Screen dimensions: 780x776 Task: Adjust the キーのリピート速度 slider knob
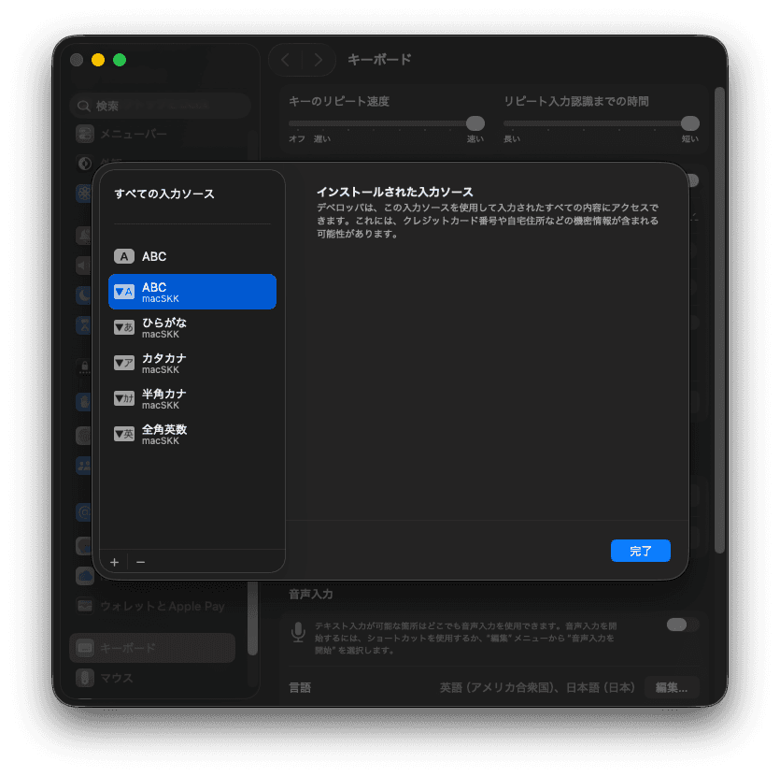(x=475, y=123)
